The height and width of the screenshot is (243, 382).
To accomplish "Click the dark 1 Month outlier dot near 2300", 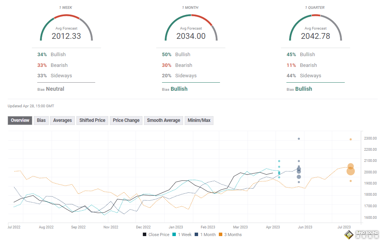I will 299,139.
